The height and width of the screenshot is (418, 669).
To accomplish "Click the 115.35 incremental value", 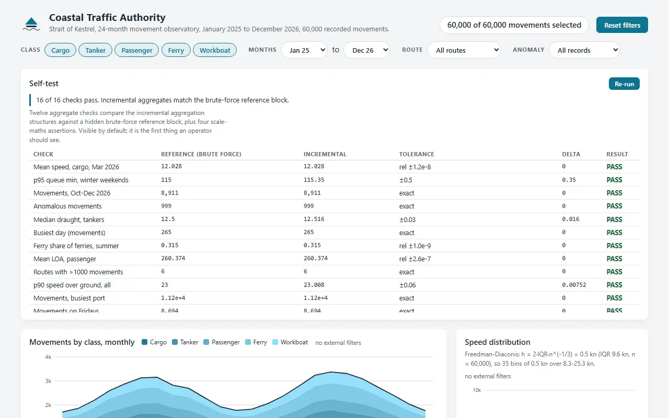I will click(x=314, y=180).
